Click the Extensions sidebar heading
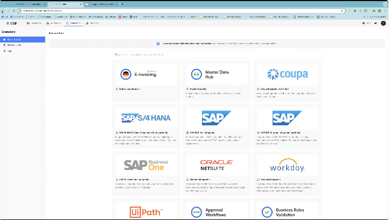The width and height of the screenshot is (390, 220). [x=9, y=32]
